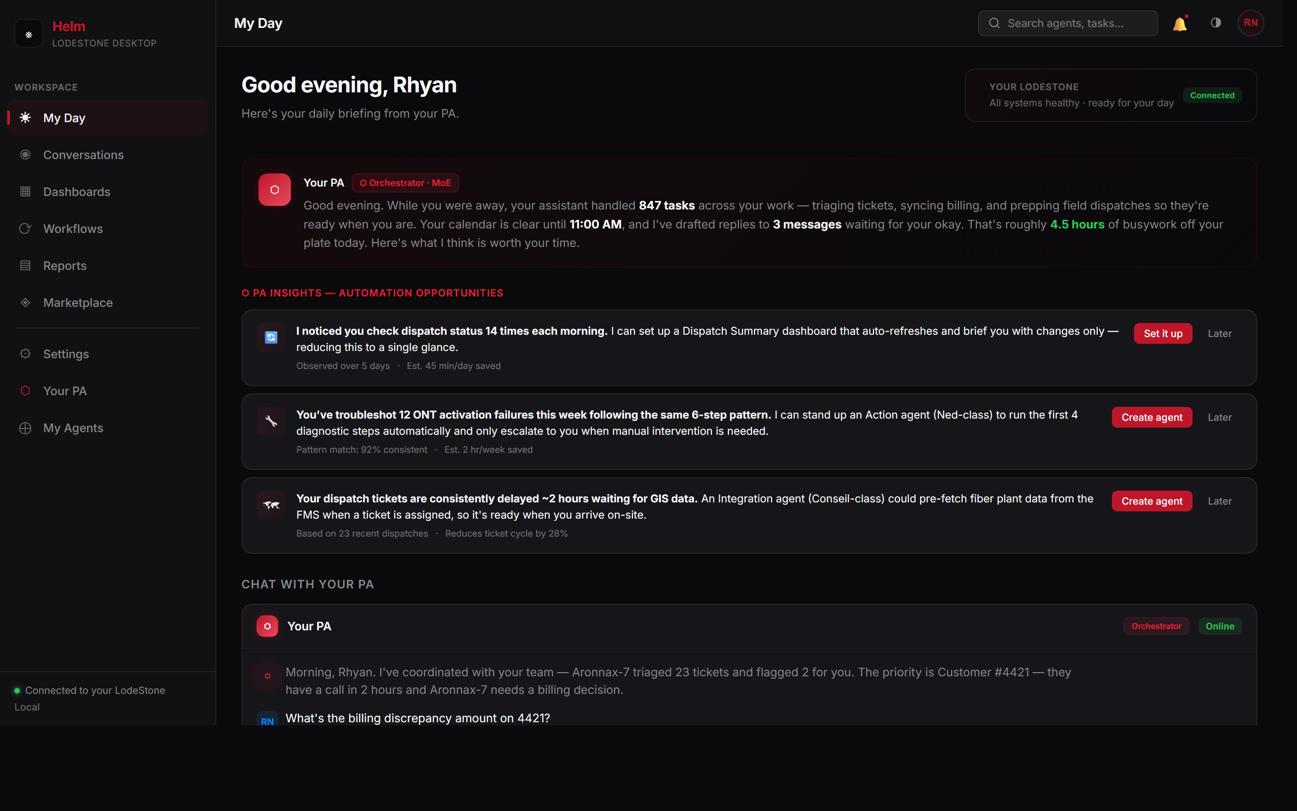Click the chat panel PA icon
1297x811 pixels.
point(268,626)
